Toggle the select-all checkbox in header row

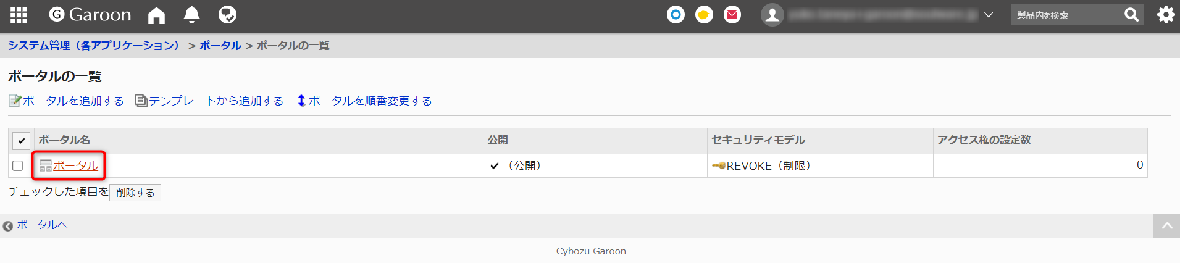point(22,141)
